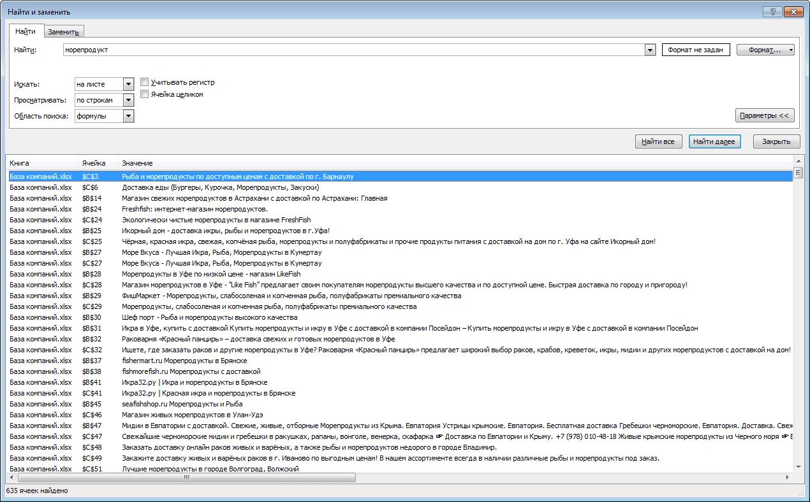The height and width of the screenshot is (502, 810).
Task: Select result row for cell $C$47
Action: click(400, 436)
